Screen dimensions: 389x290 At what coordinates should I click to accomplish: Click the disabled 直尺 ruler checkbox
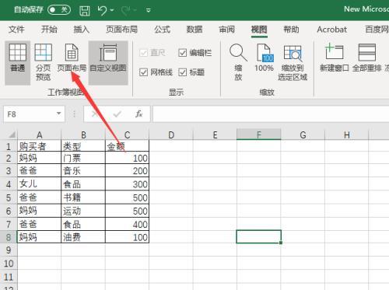pyautogui.click(x=143, y=53)
